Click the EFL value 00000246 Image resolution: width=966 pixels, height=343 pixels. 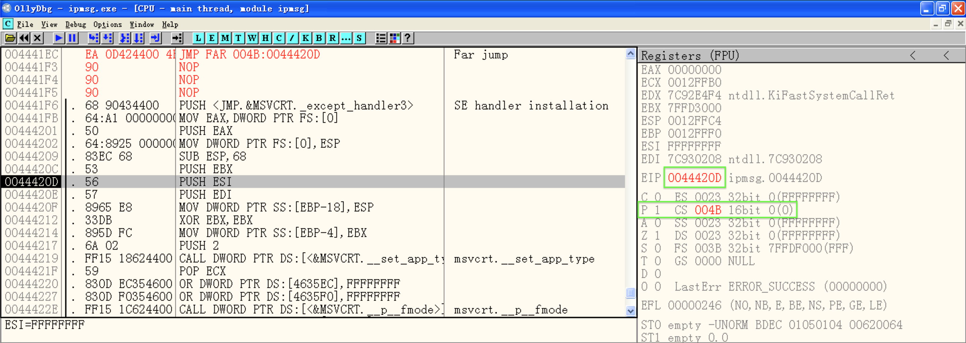694,305
